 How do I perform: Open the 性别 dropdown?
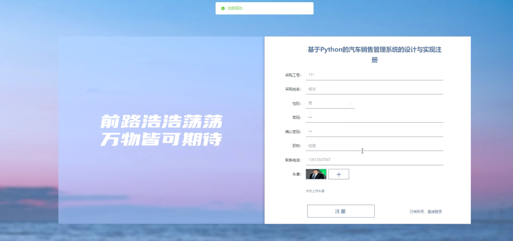[330, 104]
